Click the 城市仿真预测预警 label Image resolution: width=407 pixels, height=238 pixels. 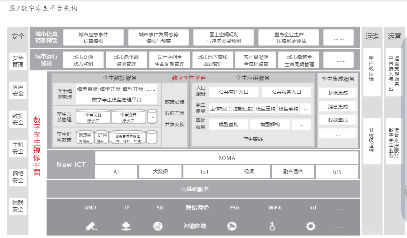(x=46, y=37)
